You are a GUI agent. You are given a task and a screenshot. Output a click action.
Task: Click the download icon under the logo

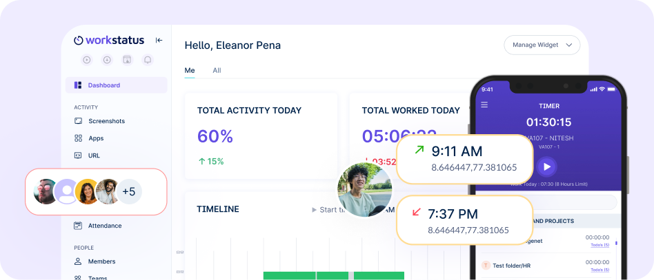(107, 60)
